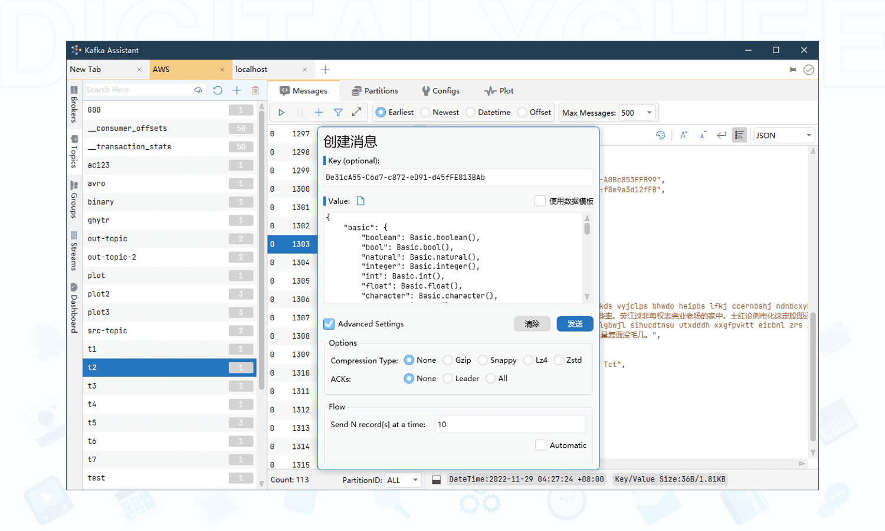Toggle line numbers in the message viewer
Screen dimensions: 885x531
point(739,135)
